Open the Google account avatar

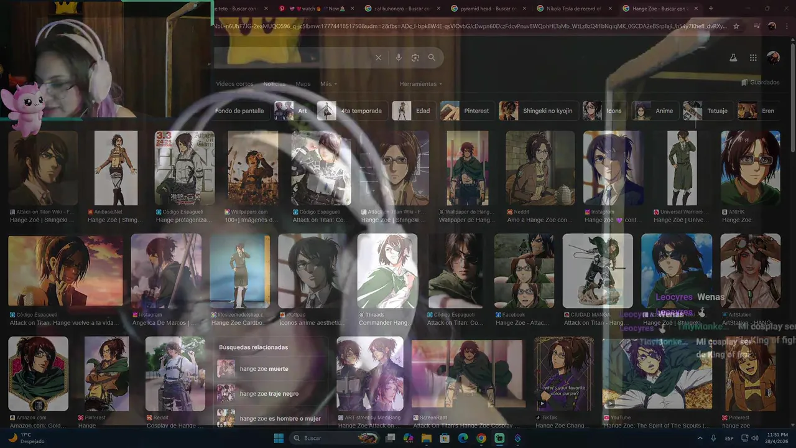click(x=774, y=57)
